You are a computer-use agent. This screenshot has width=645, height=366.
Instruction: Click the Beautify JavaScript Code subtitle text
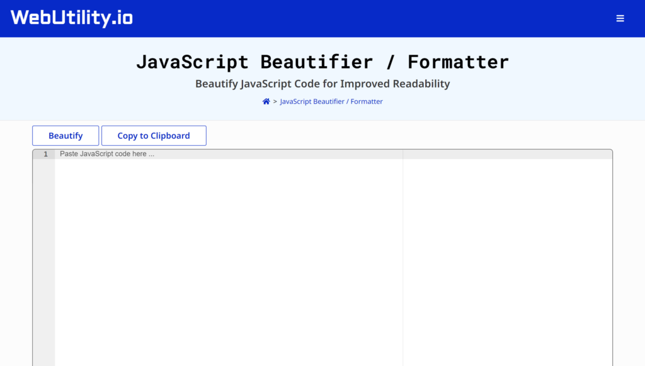pyautogui.click(x=322, y=84)
